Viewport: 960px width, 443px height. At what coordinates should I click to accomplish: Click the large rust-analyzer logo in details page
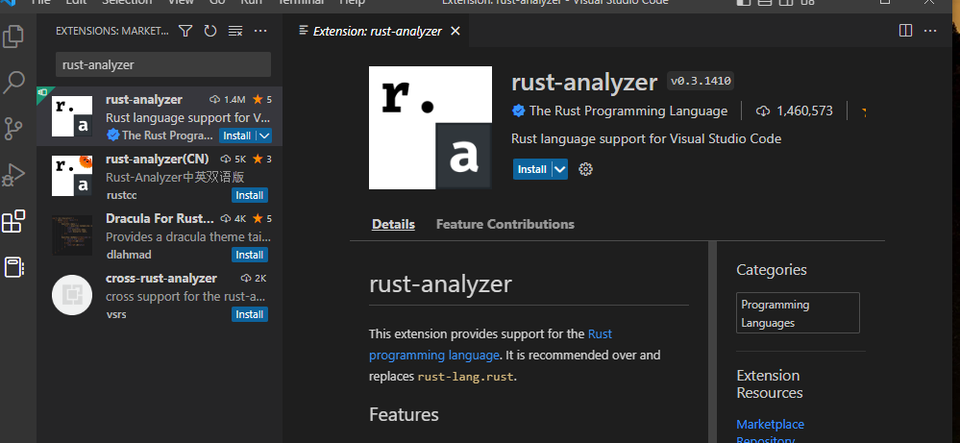click(x=431, y=128)
